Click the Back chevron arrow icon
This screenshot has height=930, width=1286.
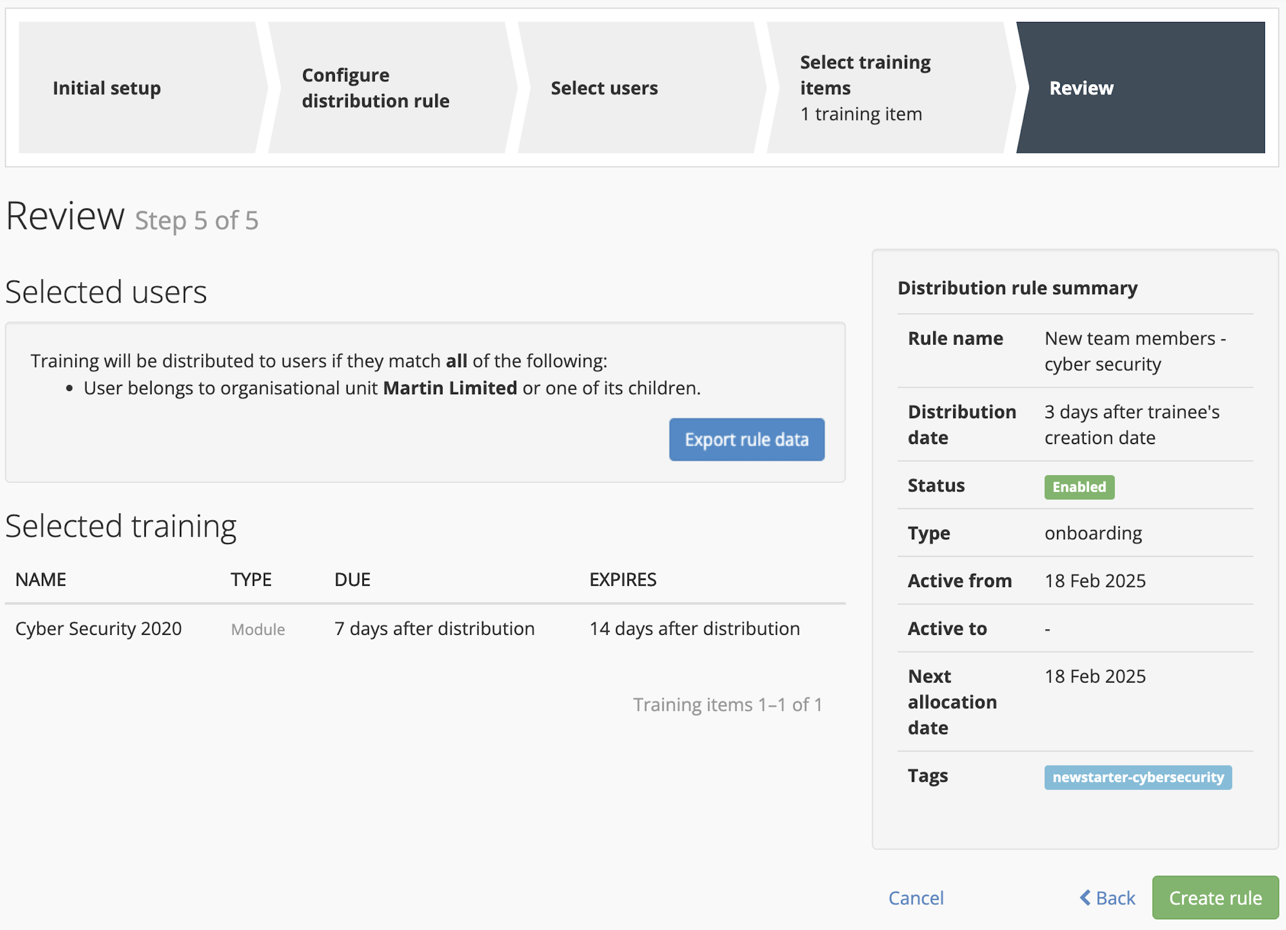point(1085,898)
